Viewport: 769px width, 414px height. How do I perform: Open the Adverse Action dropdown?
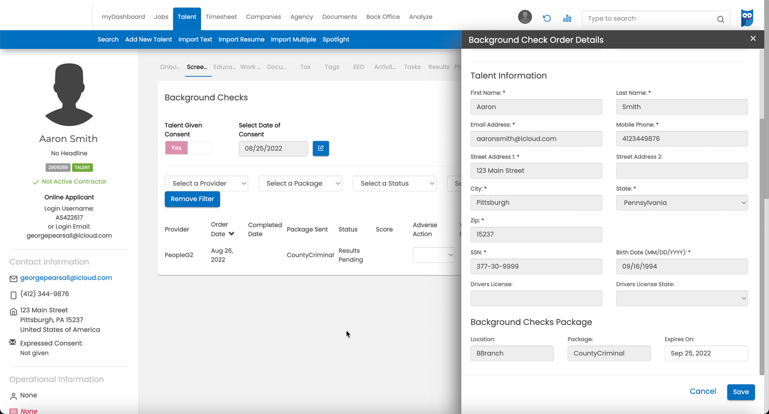[x=433, y=255]
